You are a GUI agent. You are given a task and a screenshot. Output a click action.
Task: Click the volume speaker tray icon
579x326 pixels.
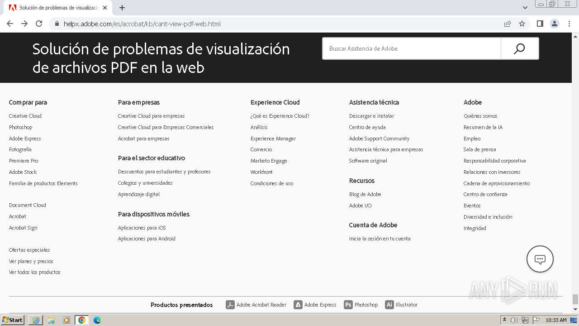(x=514, y=320)
